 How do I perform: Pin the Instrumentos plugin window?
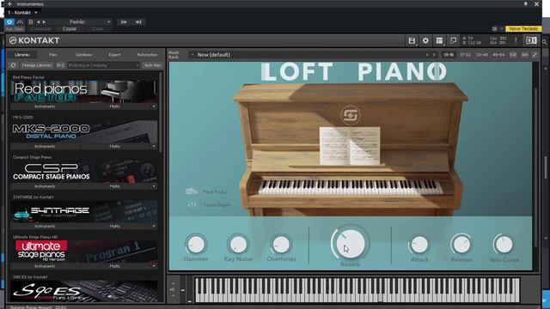click(x=525, y=3)
